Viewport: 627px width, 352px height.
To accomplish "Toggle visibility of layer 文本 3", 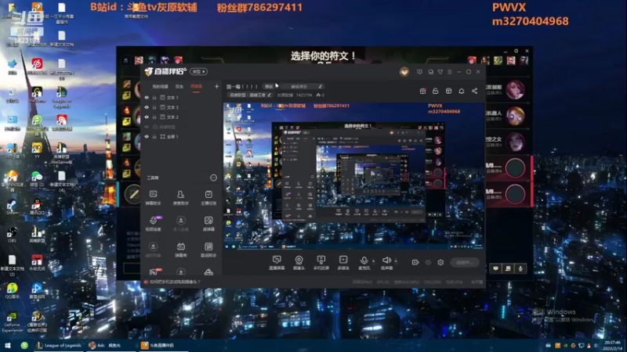I will pos(147,107).
